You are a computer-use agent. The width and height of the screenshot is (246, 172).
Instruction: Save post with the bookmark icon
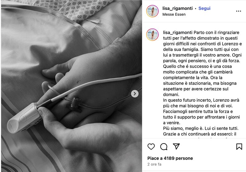[x=239, y=146]
